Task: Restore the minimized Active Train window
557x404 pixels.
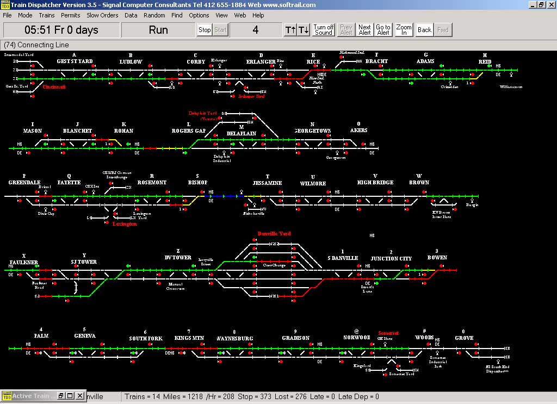Action: pos(61,396)
